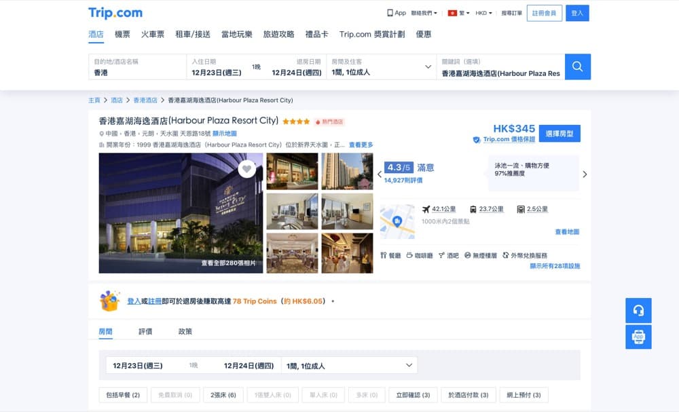
Task: Toggle the 2張床 (6) filter
Action: [223, 395]
